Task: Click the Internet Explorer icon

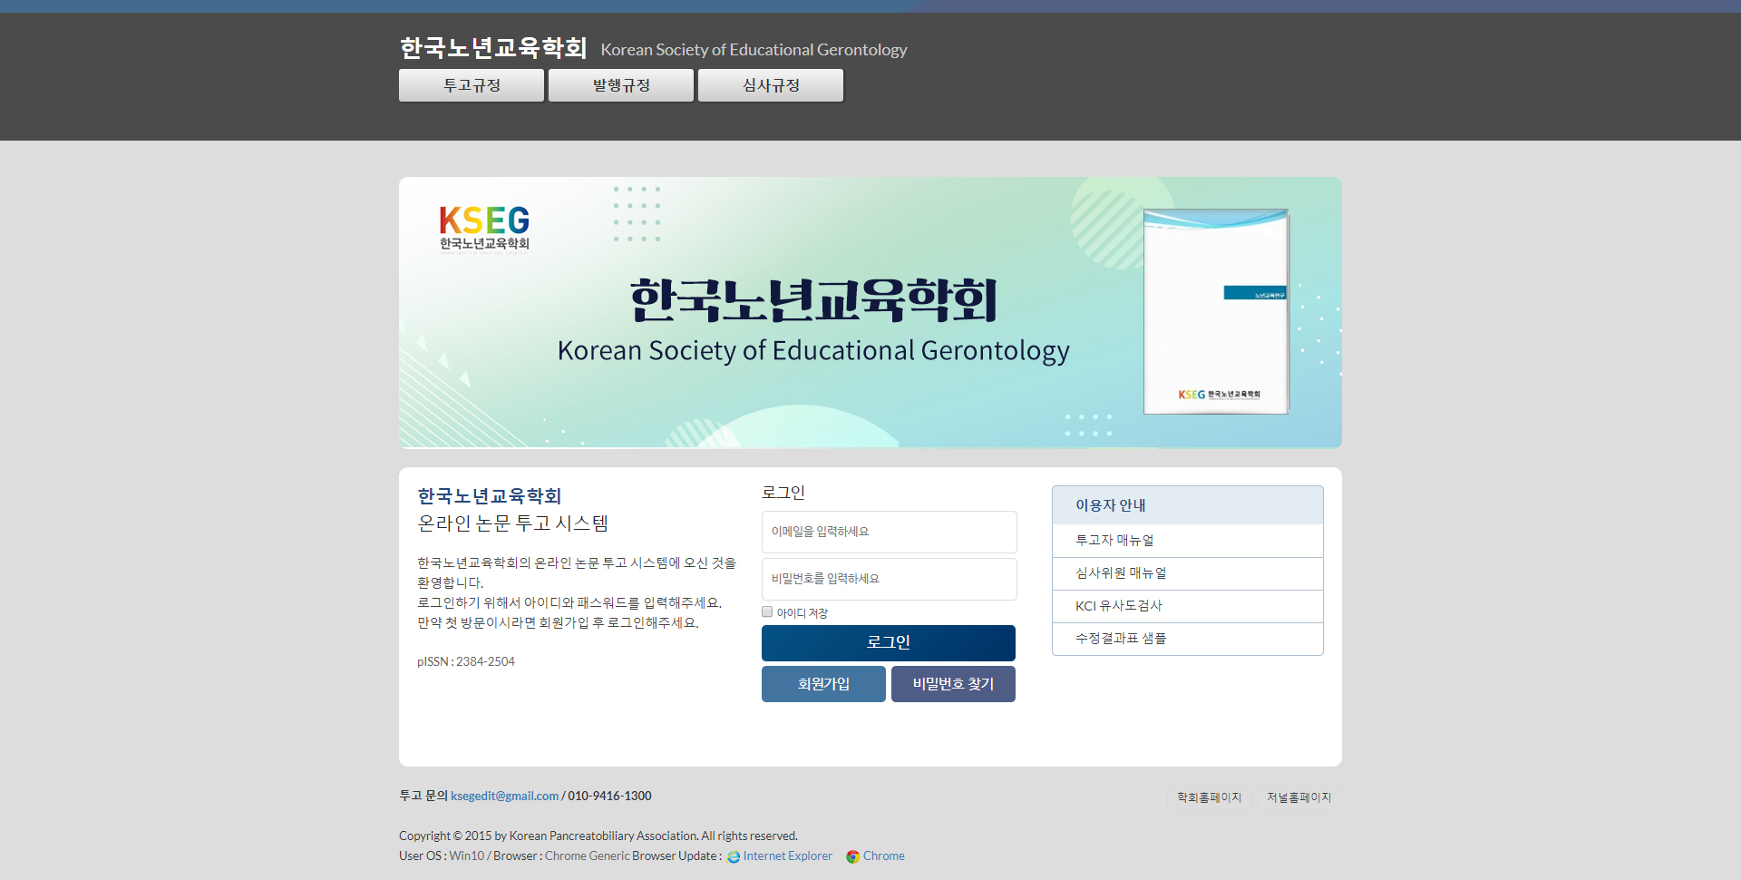Action: (734, 856)
